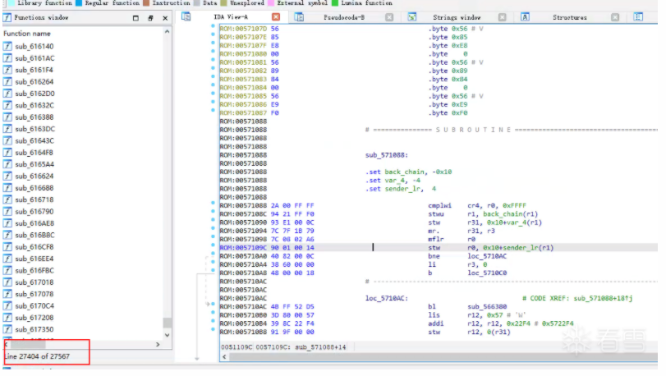Close the Functions window panel
666x376 pixels.
pyautogui.click(x=165, y=18)
